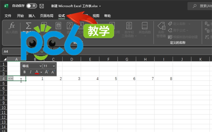Select the row 7 header
Image resolution: width=212 pixels, height=132 pixels.
4,93
